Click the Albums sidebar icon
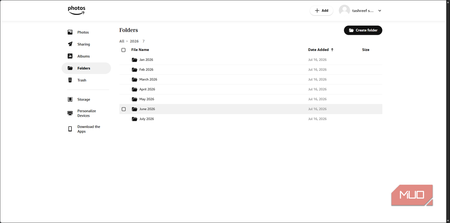The image size is (450, 223). [x=70, y=56]
